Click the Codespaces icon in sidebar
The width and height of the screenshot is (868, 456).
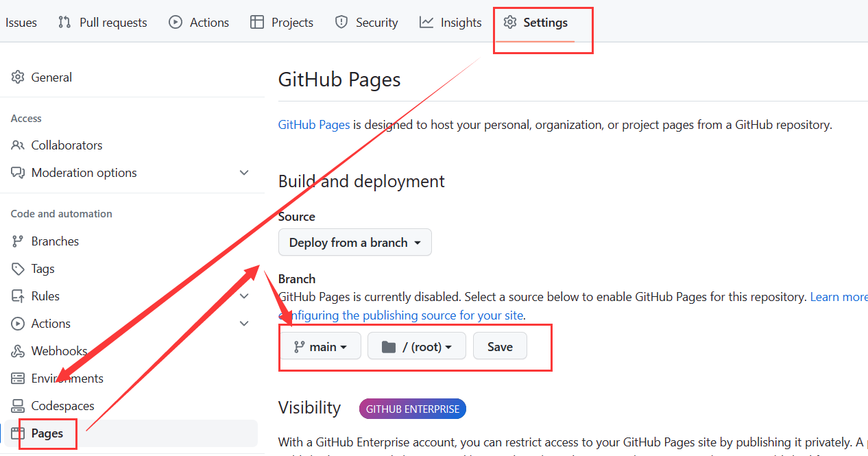click(x=18, y=406)
